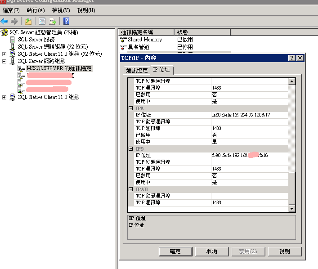Screen dimensions: 318x269
Task: Click the IP8 TCP 通訊埠 value 1433
Action: coord(250,128)
